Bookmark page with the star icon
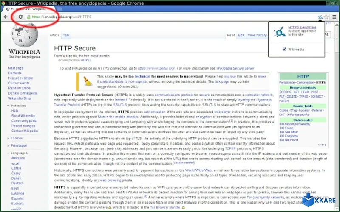 point(326,17)
